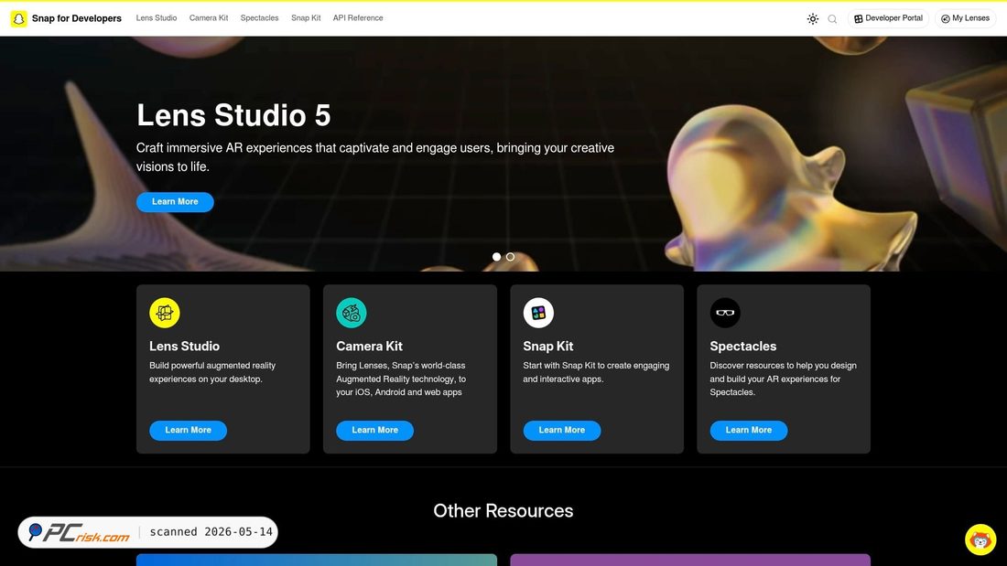This screenshot has width=1007, height=566.
Task: Open Snap Kit in top navigation
Action: coord(306,18)
